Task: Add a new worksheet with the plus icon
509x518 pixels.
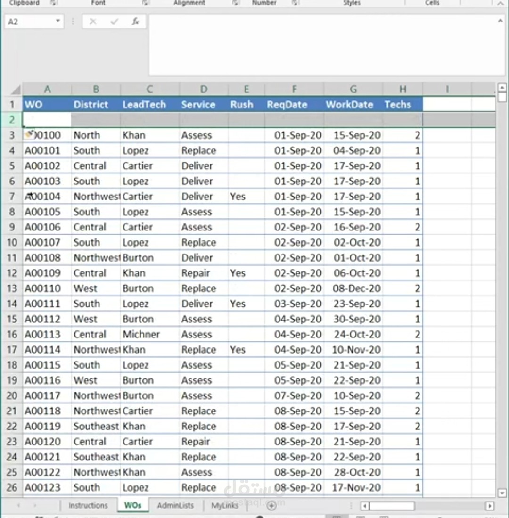Action: 271,505
